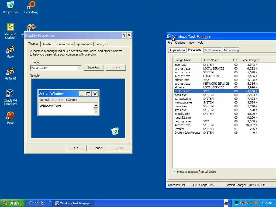Switch to the Desktop tab

(x=47, y=44)
